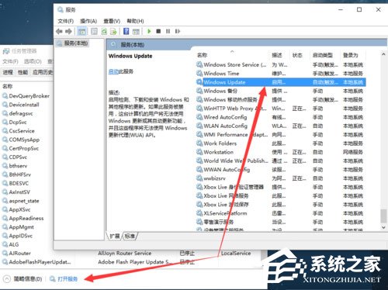Restart the service with the restart icon

tap(178, 31)
